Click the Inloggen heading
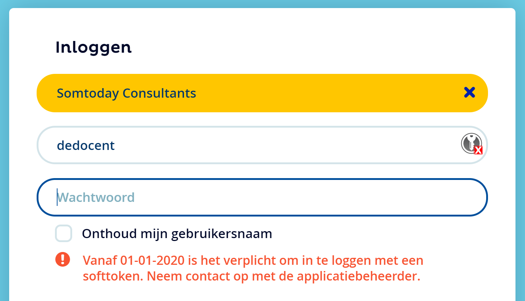The image size is (525, 301). tap(93, 48)
